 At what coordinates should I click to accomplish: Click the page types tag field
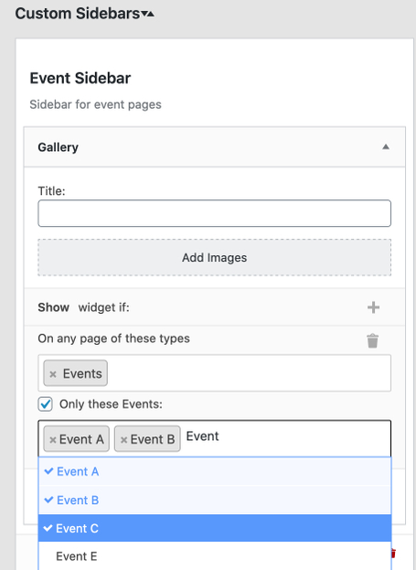[x=214, y=373]
